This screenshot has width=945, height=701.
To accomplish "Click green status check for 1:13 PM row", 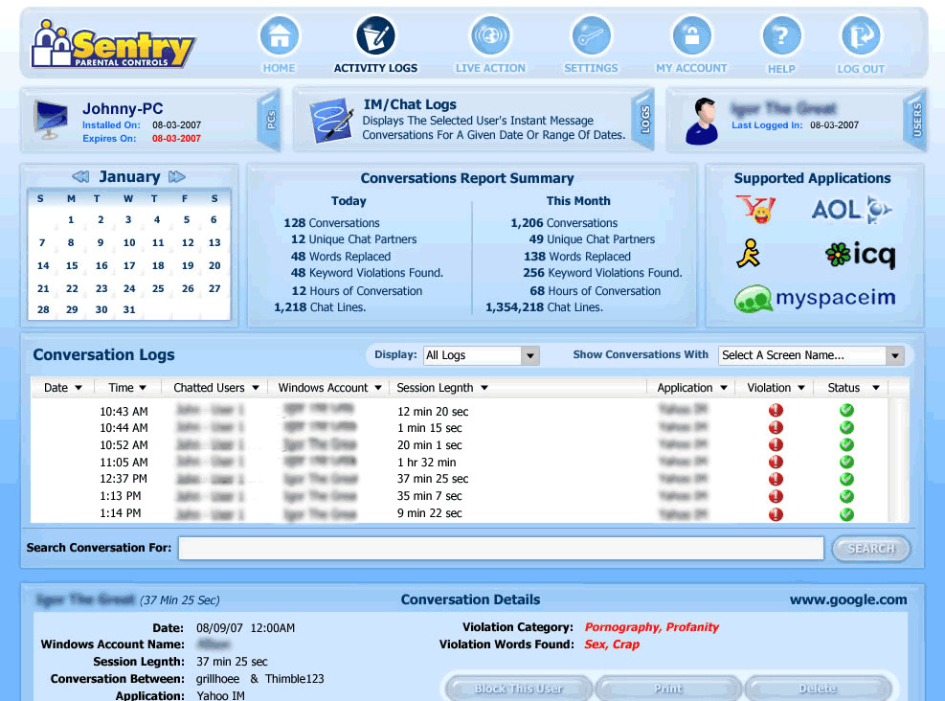I will pos(846,496).
